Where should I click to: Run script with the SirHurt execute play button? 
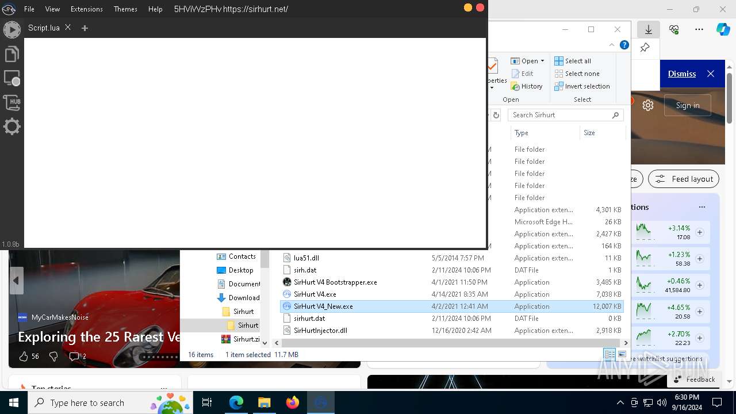click(11, 29)
